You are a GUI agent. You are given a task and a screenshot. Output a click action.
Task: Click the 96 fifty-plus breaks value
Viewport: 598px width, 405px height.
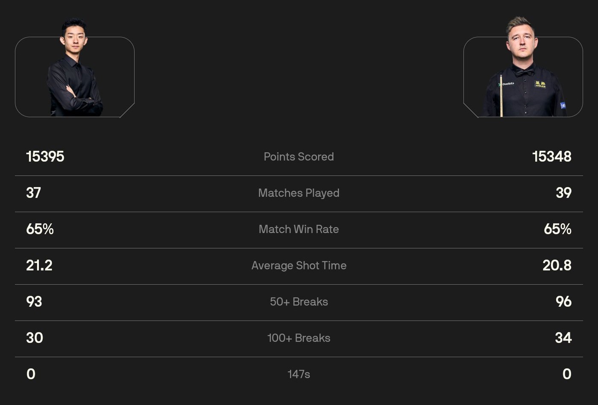pyautogui.click(x=563, y=302)
